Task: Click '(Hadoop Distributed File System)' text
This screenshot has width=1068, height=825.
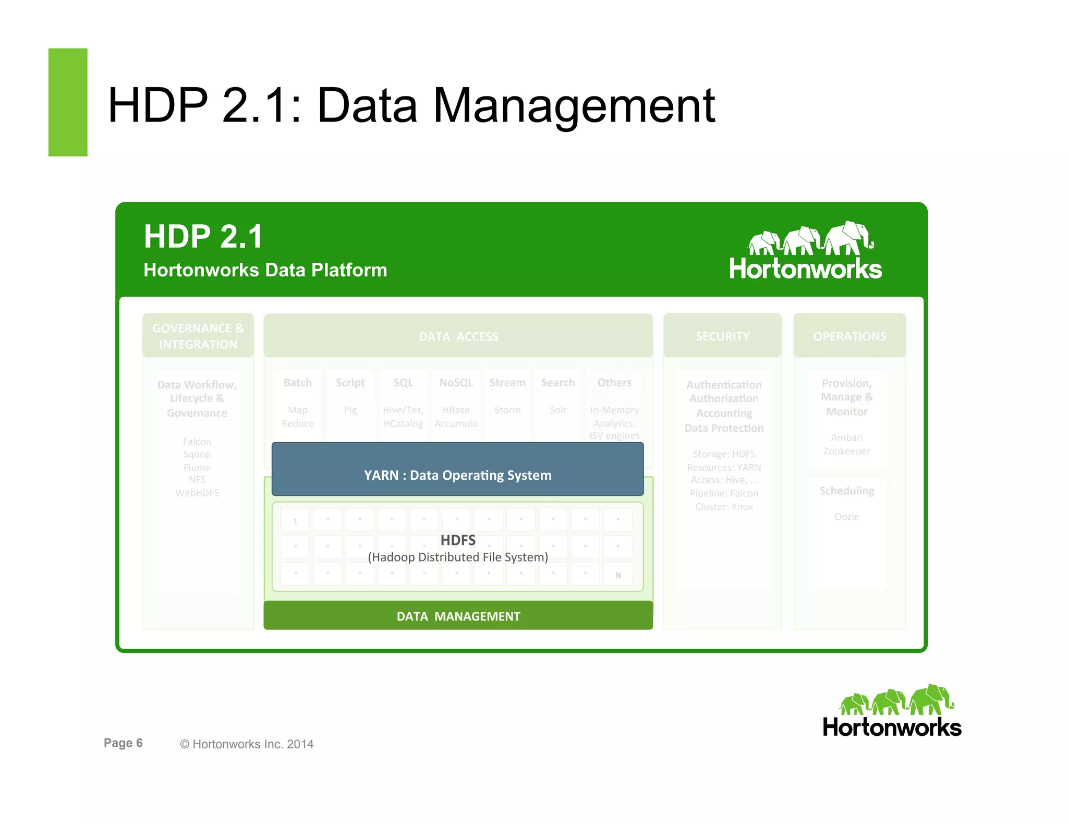Action: tap(458, 557)
